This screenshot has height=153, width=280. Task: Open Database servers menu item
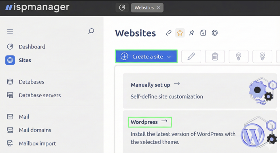(40, 95)
